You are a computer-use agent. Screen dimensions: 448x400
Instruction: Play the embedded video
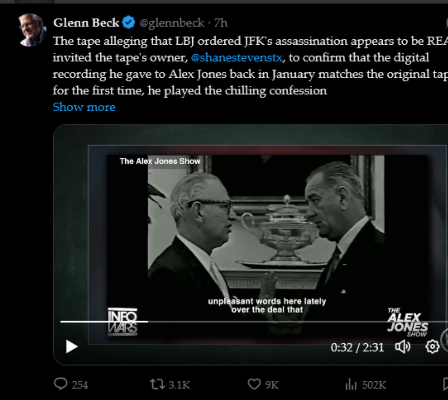tap(72, 347)
